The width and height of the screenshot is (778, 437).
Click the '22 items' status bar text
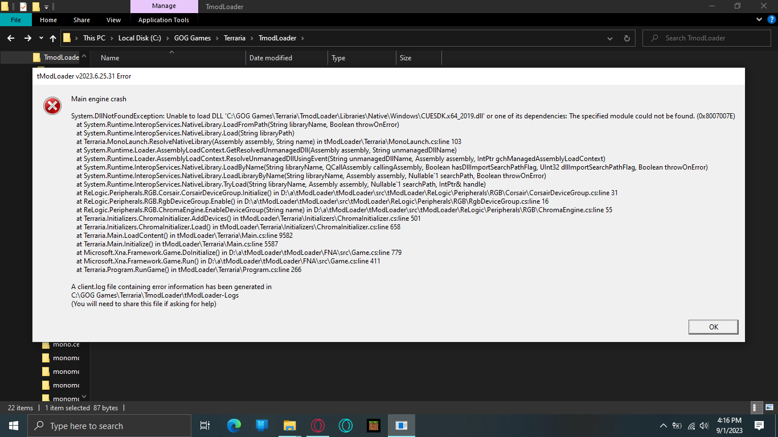(21, 408)
